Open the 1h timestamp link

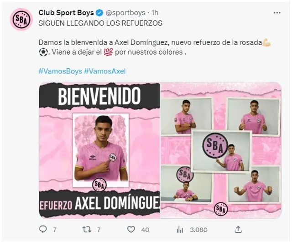(155, 13)
